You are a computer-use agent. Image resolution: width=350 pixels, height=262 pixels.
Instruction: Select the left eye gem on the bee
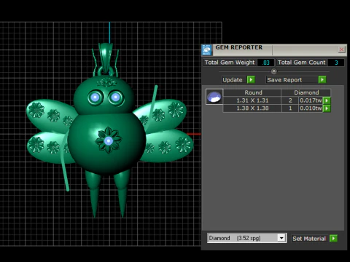95,98
